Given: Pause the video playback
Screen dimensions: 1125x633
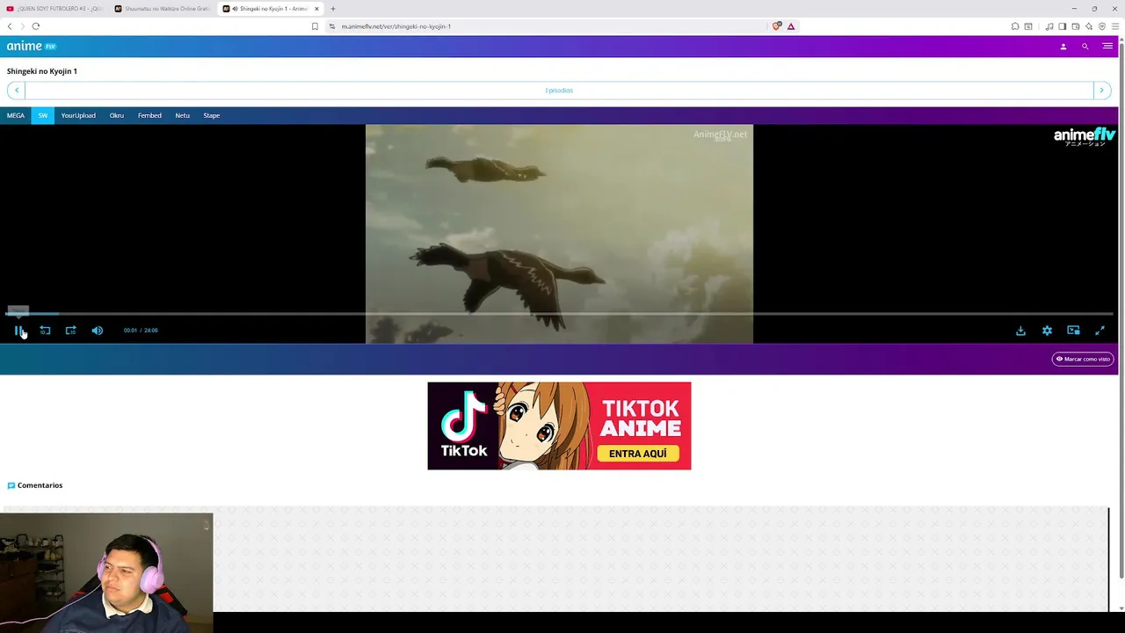Looking at the screenshot, I should [x=18, y=331].
